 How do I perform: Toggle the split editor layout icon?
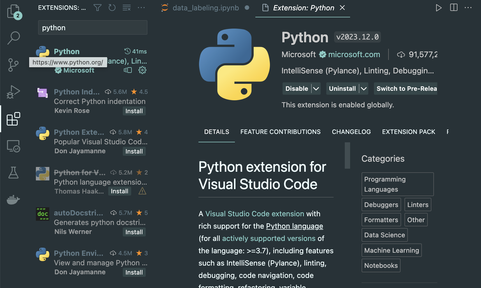pyautogui.click(x=454, y=8)
